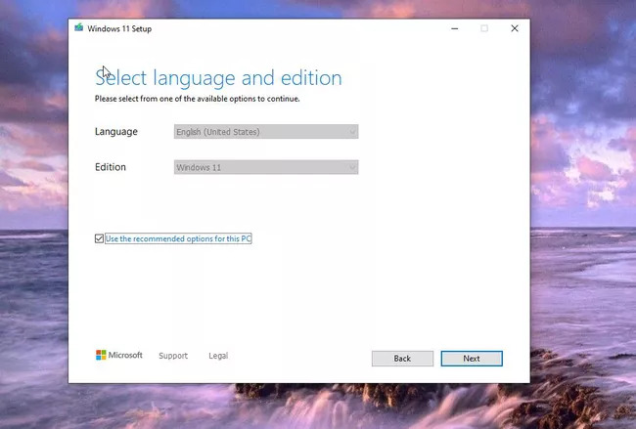The width and height of the screenshot is (636, 429).
Task: Click the Use the recommended options label text
Action: 178,238
